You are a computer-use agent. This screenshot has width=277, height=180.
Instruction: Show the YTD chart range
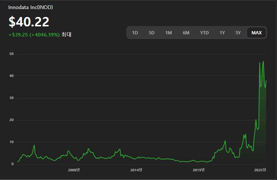click(205, 33)
